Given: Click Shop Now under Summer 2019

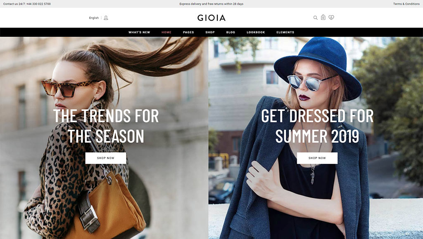Looking at the screenshot, I should 317,158.
